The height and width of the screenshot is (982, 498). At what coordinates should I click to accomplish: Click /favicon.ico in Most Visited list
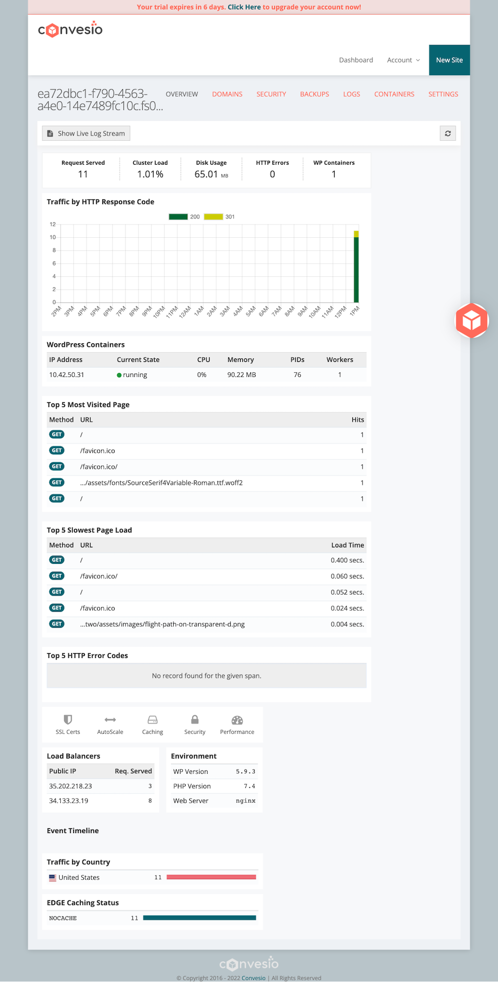click(x=98, y=451)
